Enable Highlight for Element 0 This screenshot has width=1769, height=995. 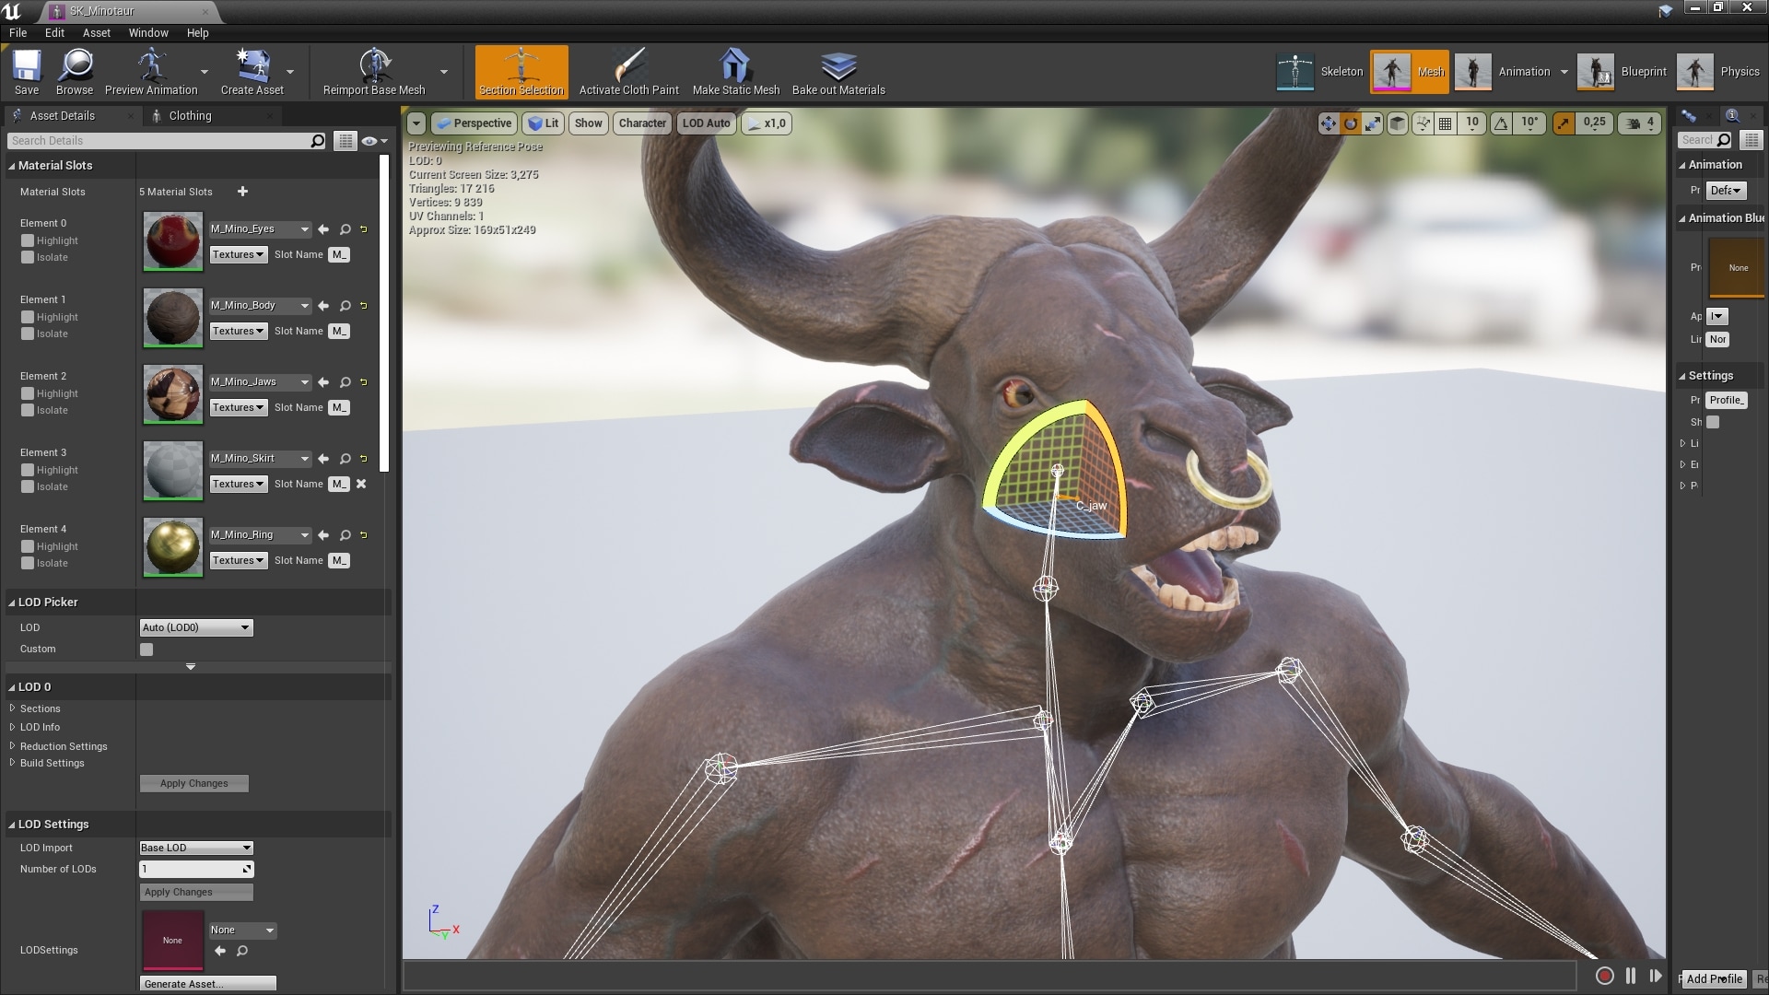(28, 240)
